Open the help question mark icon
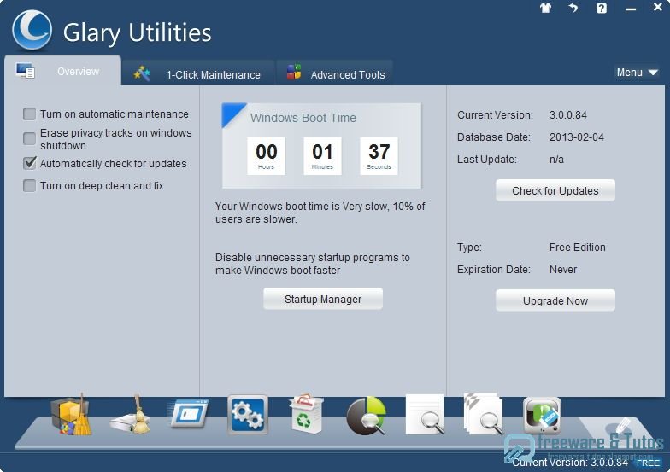Viewport: 670px width, 472px height. [602, 9]
